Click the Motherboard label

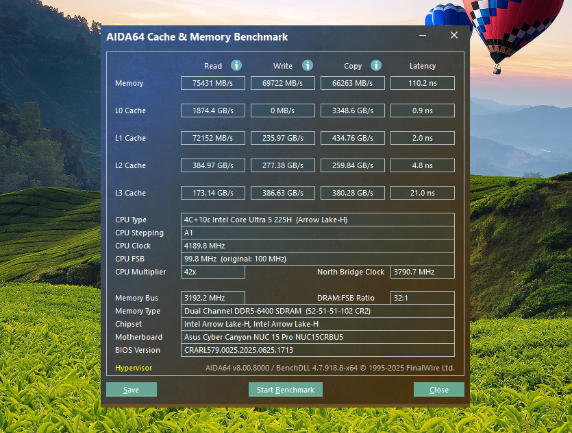point(138,337)
